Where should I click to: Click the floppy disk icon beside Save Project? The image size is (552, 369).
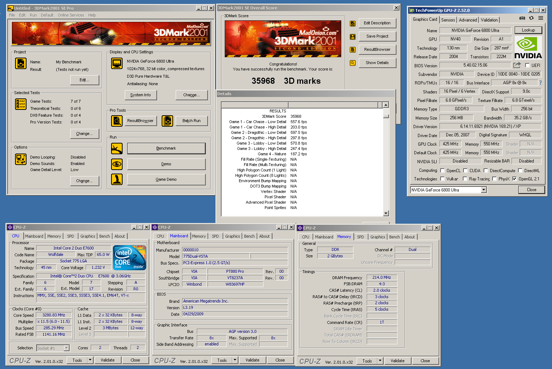(353, 37)
